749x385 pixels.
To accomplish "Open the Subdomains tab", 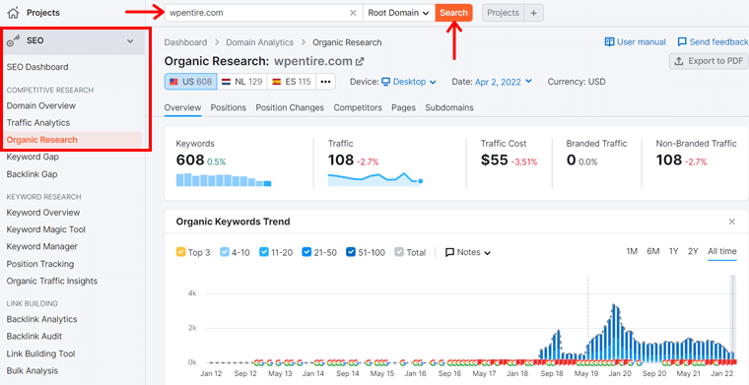I will (449, 107).
